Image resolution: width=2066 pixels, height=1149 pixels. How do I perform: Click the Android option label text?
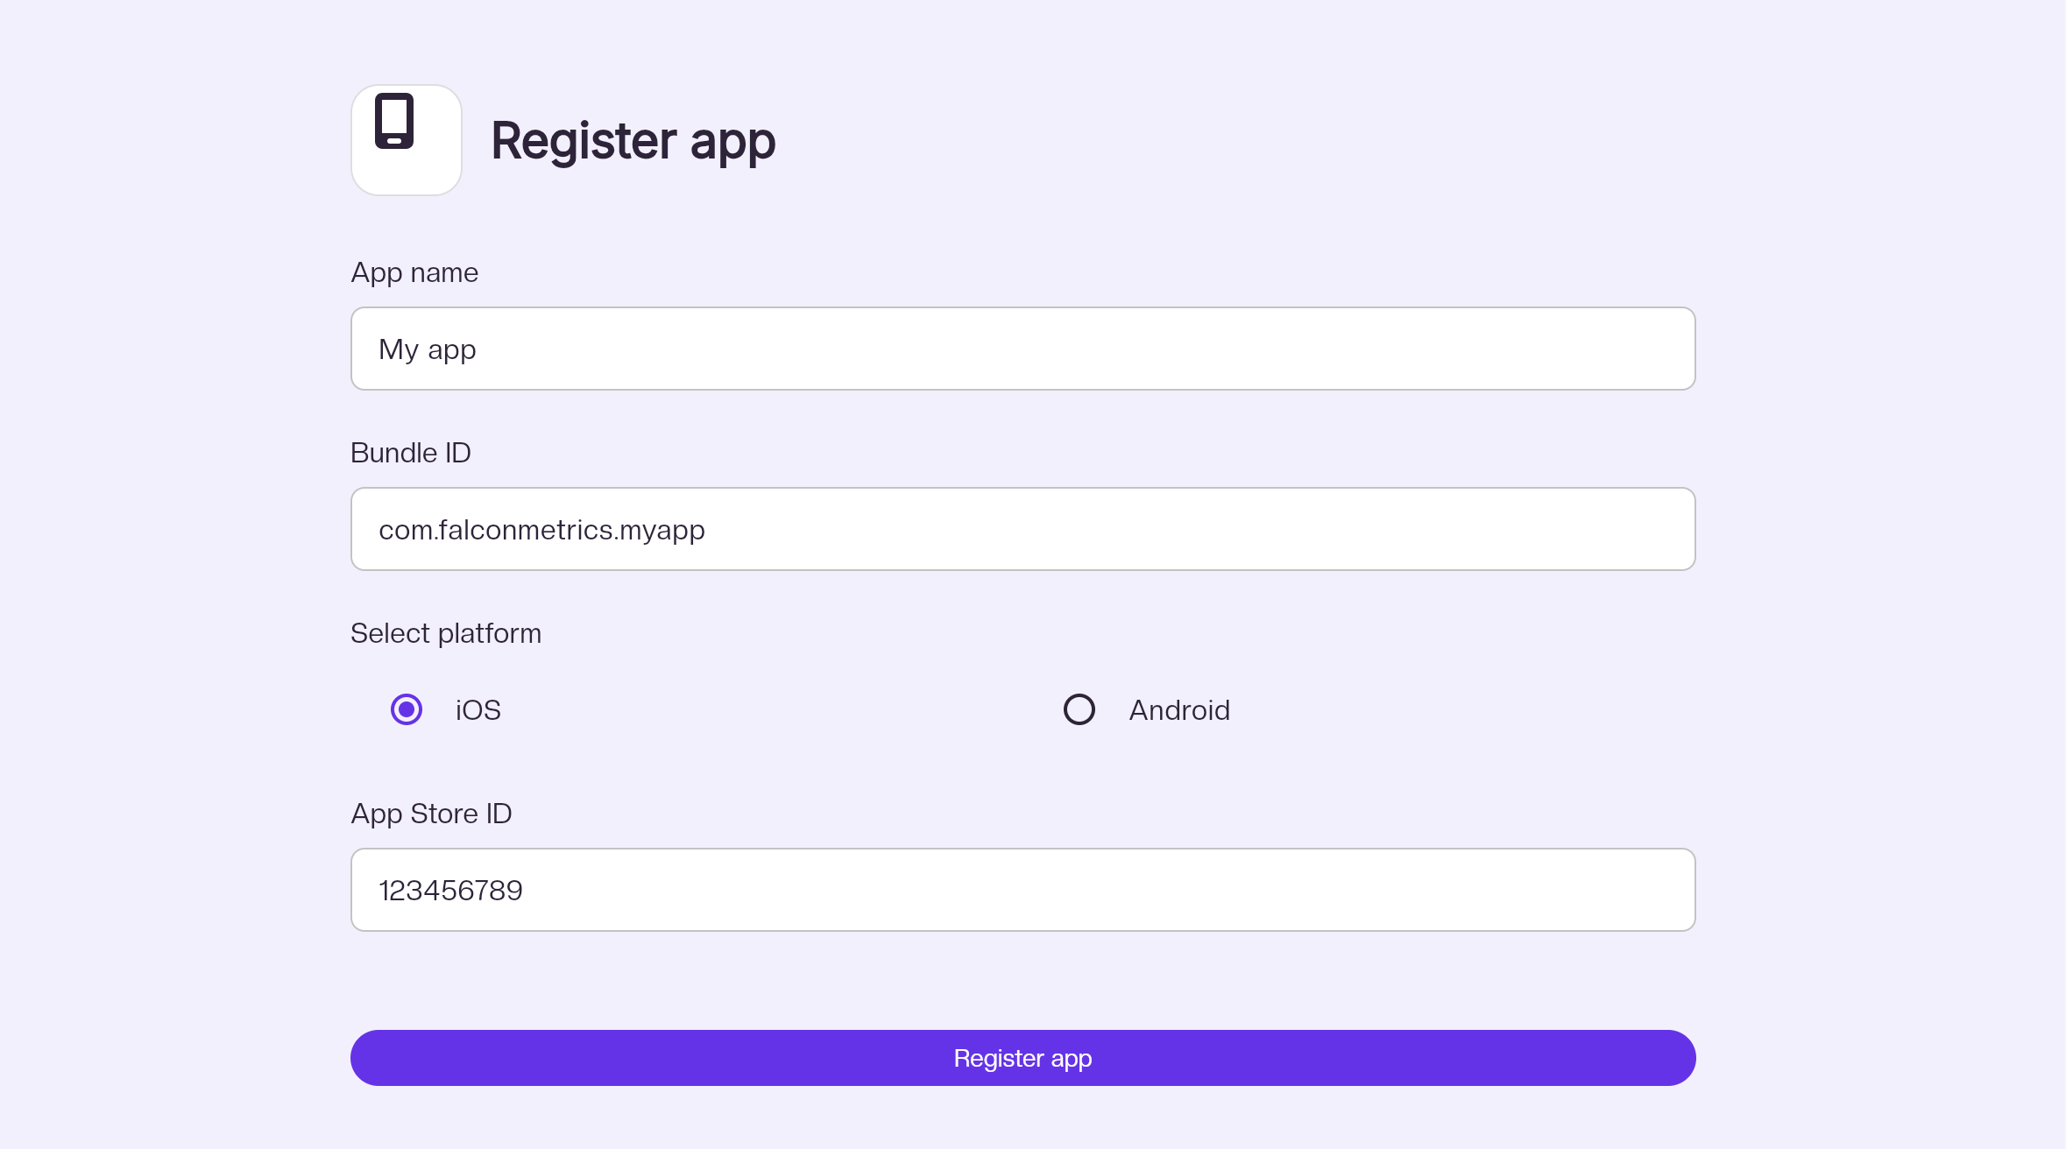coord(1179,710)
